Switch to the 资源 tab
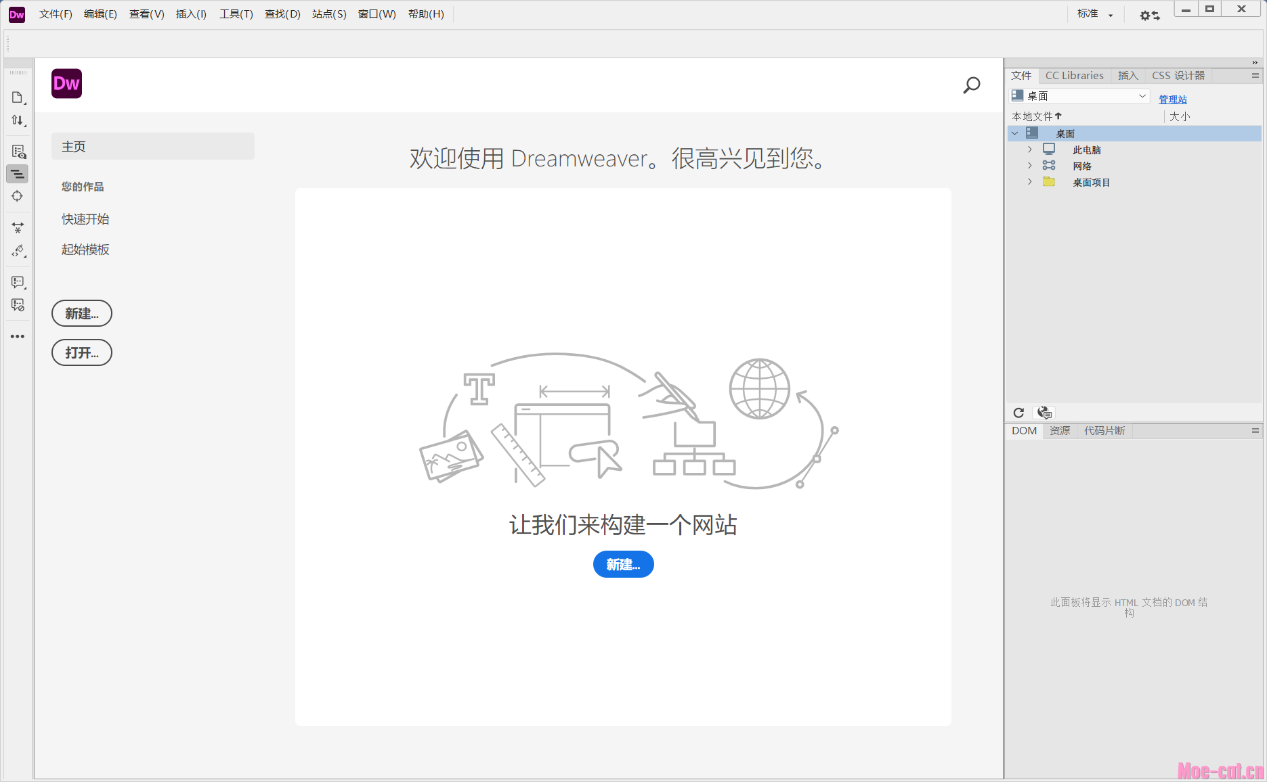 [1060, 431]
